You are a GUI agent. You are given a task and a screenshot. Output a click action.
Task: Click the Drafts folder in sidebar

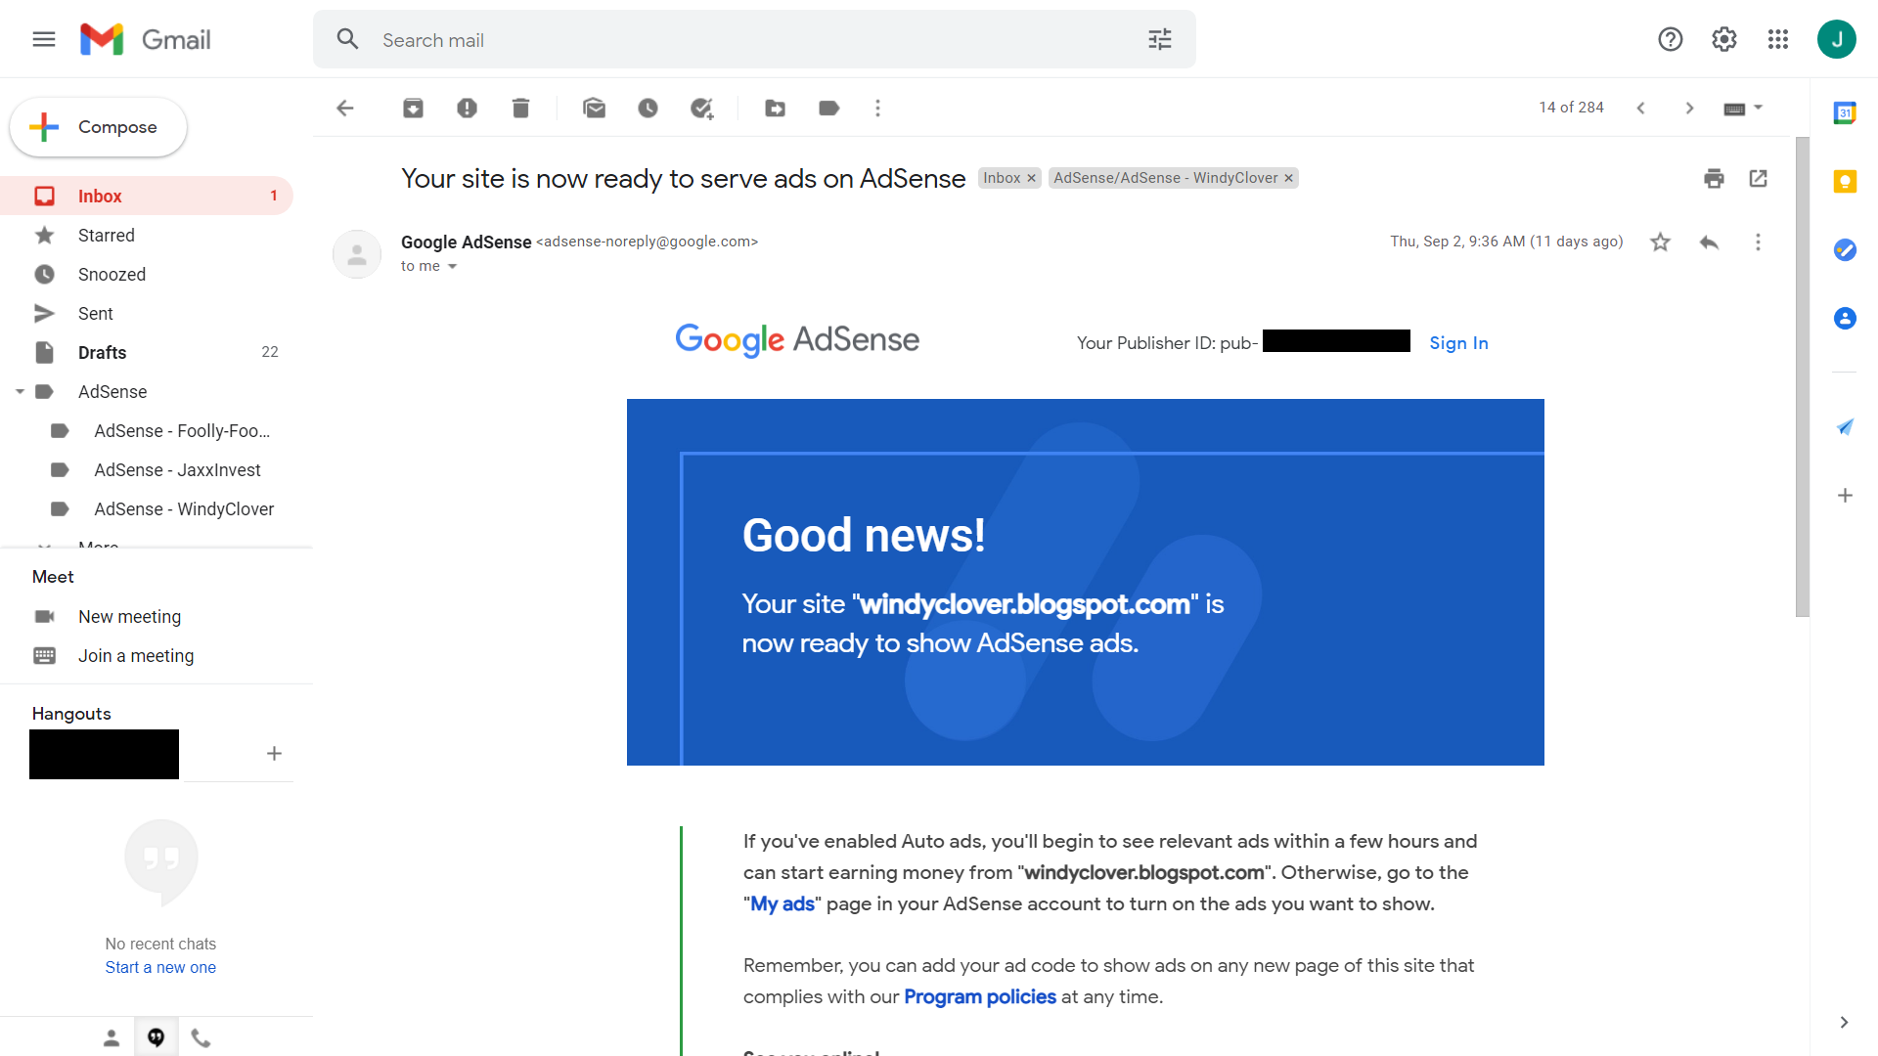101,352
